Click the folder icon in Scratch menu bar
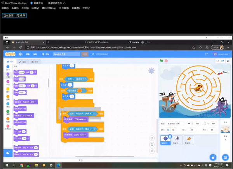 click(207, 54)
